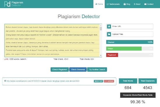The image size is (160, 107).
Task: Click the globe icon beside Enter URL
Action: click(109, 27)
